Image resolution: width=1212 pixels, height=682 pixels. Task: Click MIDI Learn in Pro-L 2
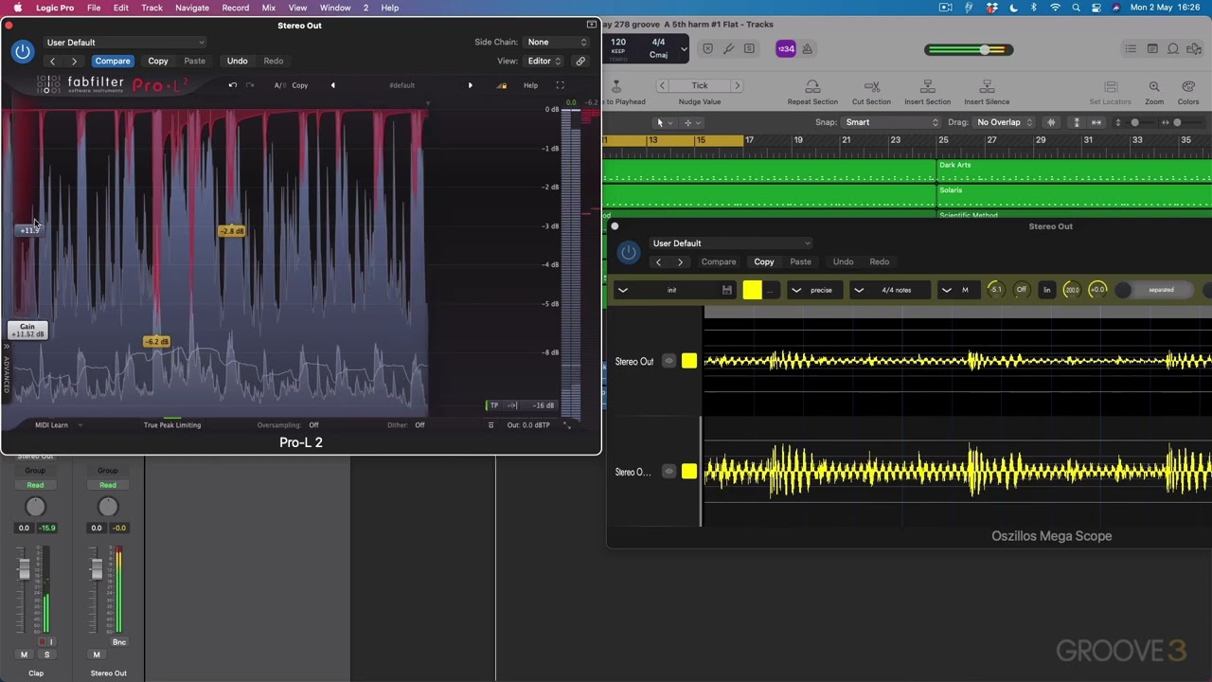51,425
